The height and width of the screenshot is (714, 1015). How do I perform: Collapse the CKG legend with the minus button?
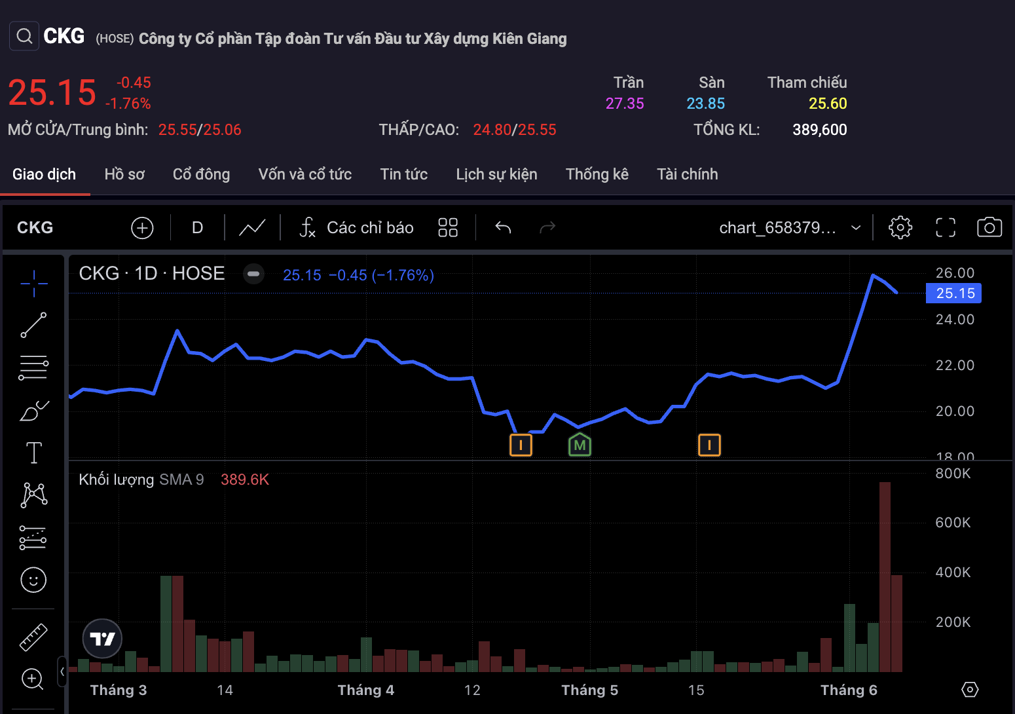[x=253, y=274]
